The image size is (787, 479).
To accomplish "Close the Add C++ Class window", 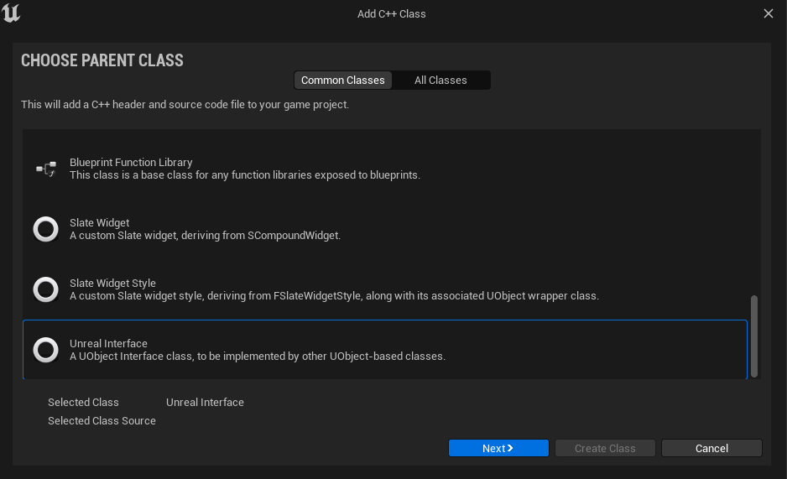I will click(x=769, y=13).
